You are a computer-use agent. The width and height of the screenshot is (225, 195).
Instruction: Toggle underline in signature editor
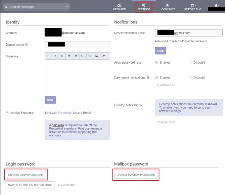[x=62, y=56]
